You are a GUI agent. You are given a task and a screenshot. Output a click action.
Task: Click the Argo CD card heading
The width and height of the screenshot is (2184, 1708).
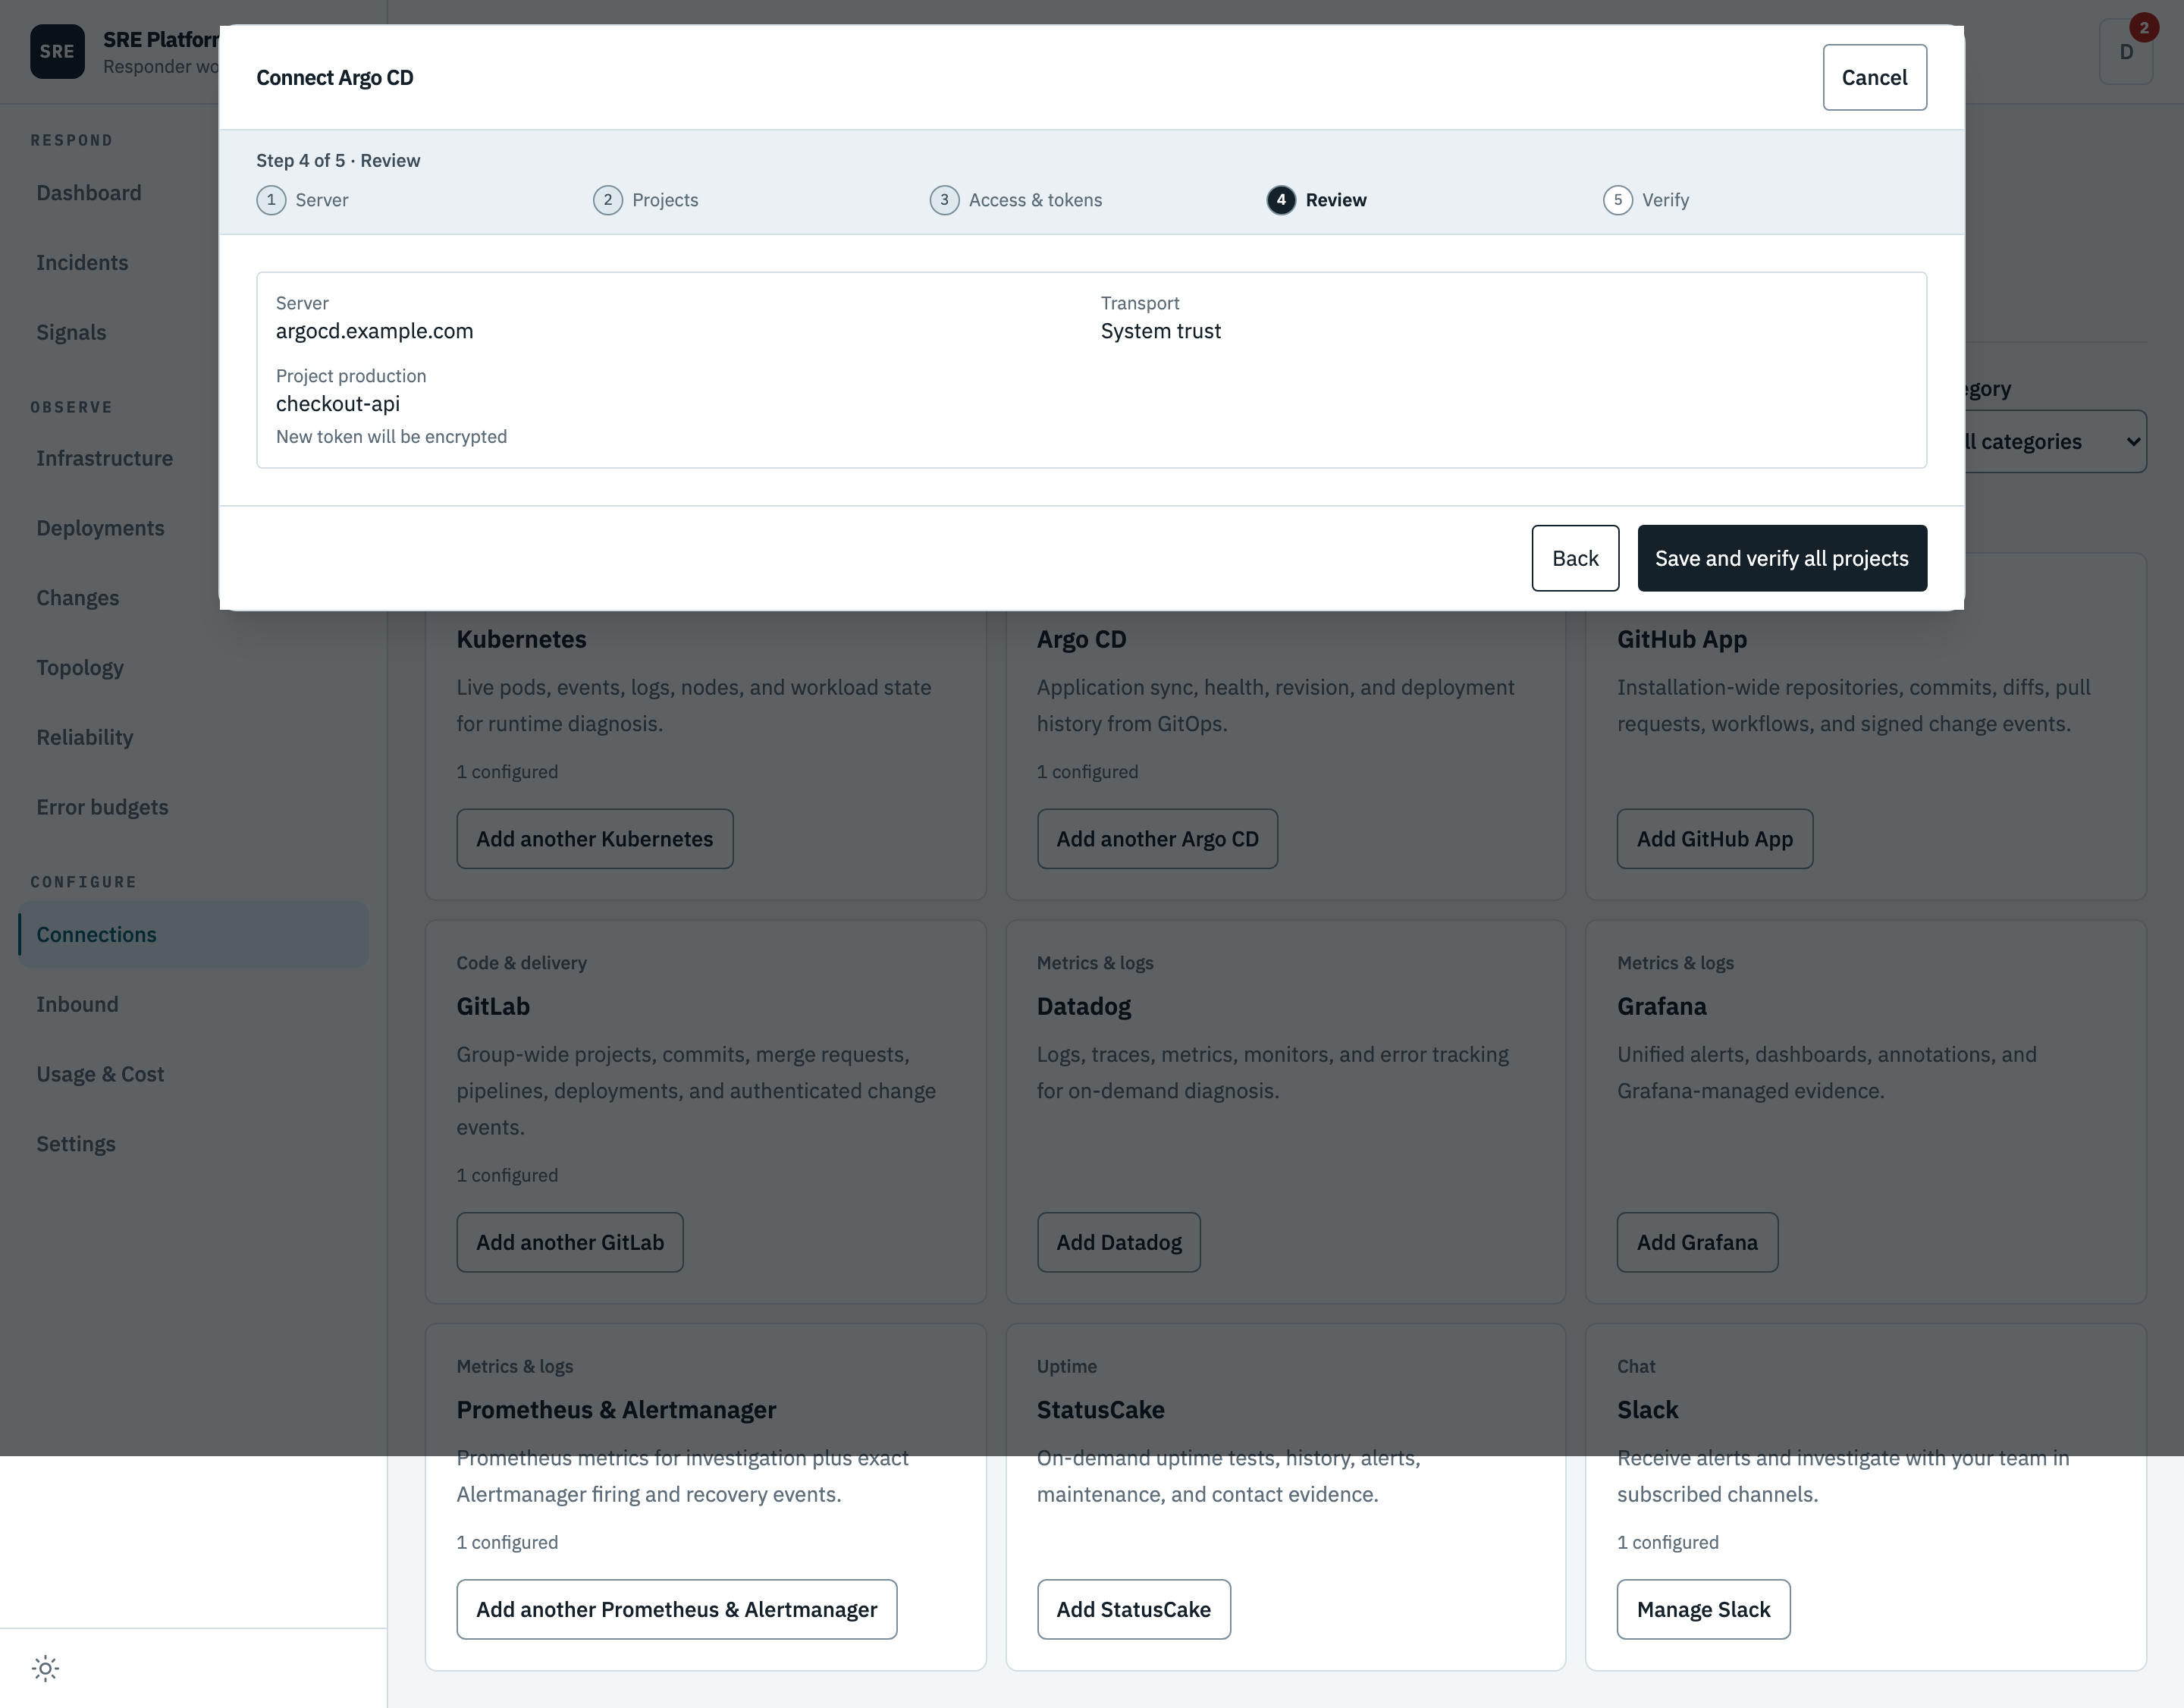1082,640
